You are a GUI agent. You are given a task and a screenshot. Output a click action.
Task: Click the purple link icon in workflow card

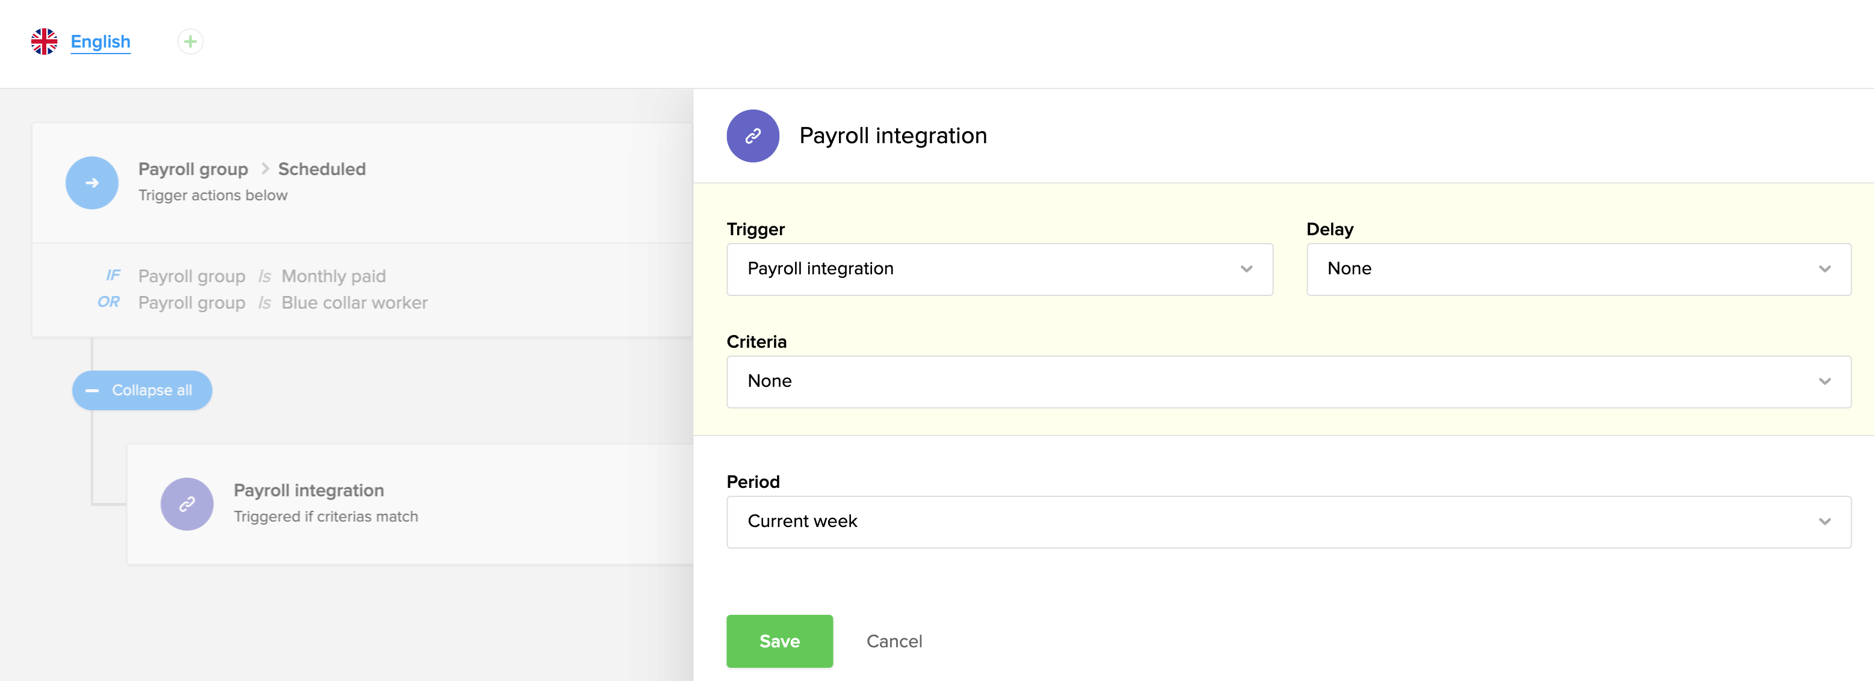click(x=187, y=504)
